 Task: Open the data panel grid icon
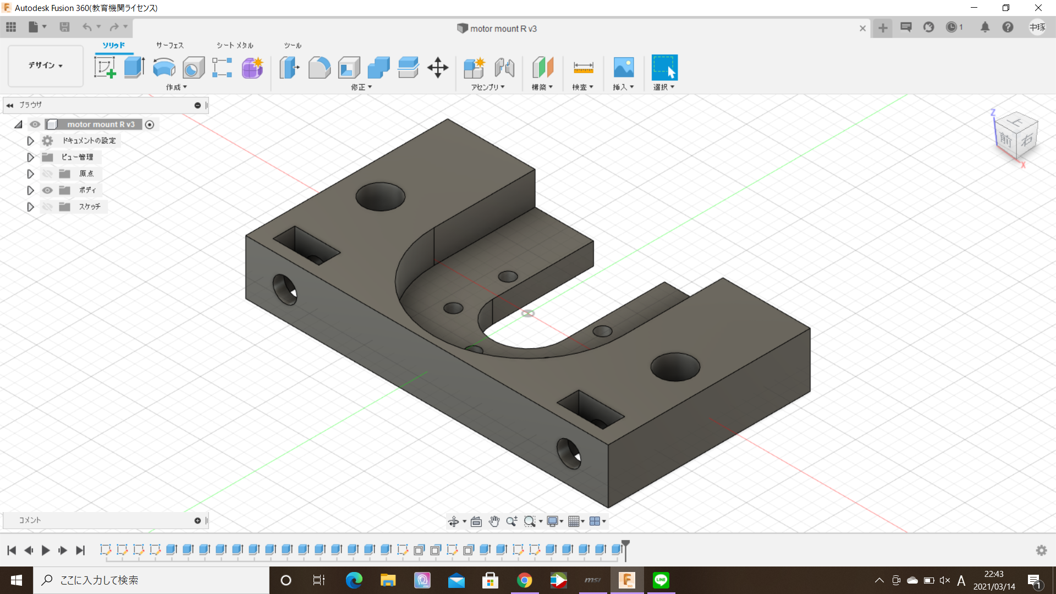(x=11, y=27)
